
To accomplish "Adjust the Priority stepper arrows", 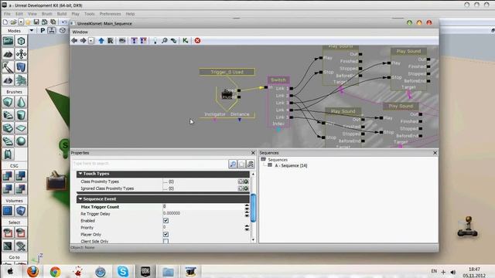I will pos(247,228).
